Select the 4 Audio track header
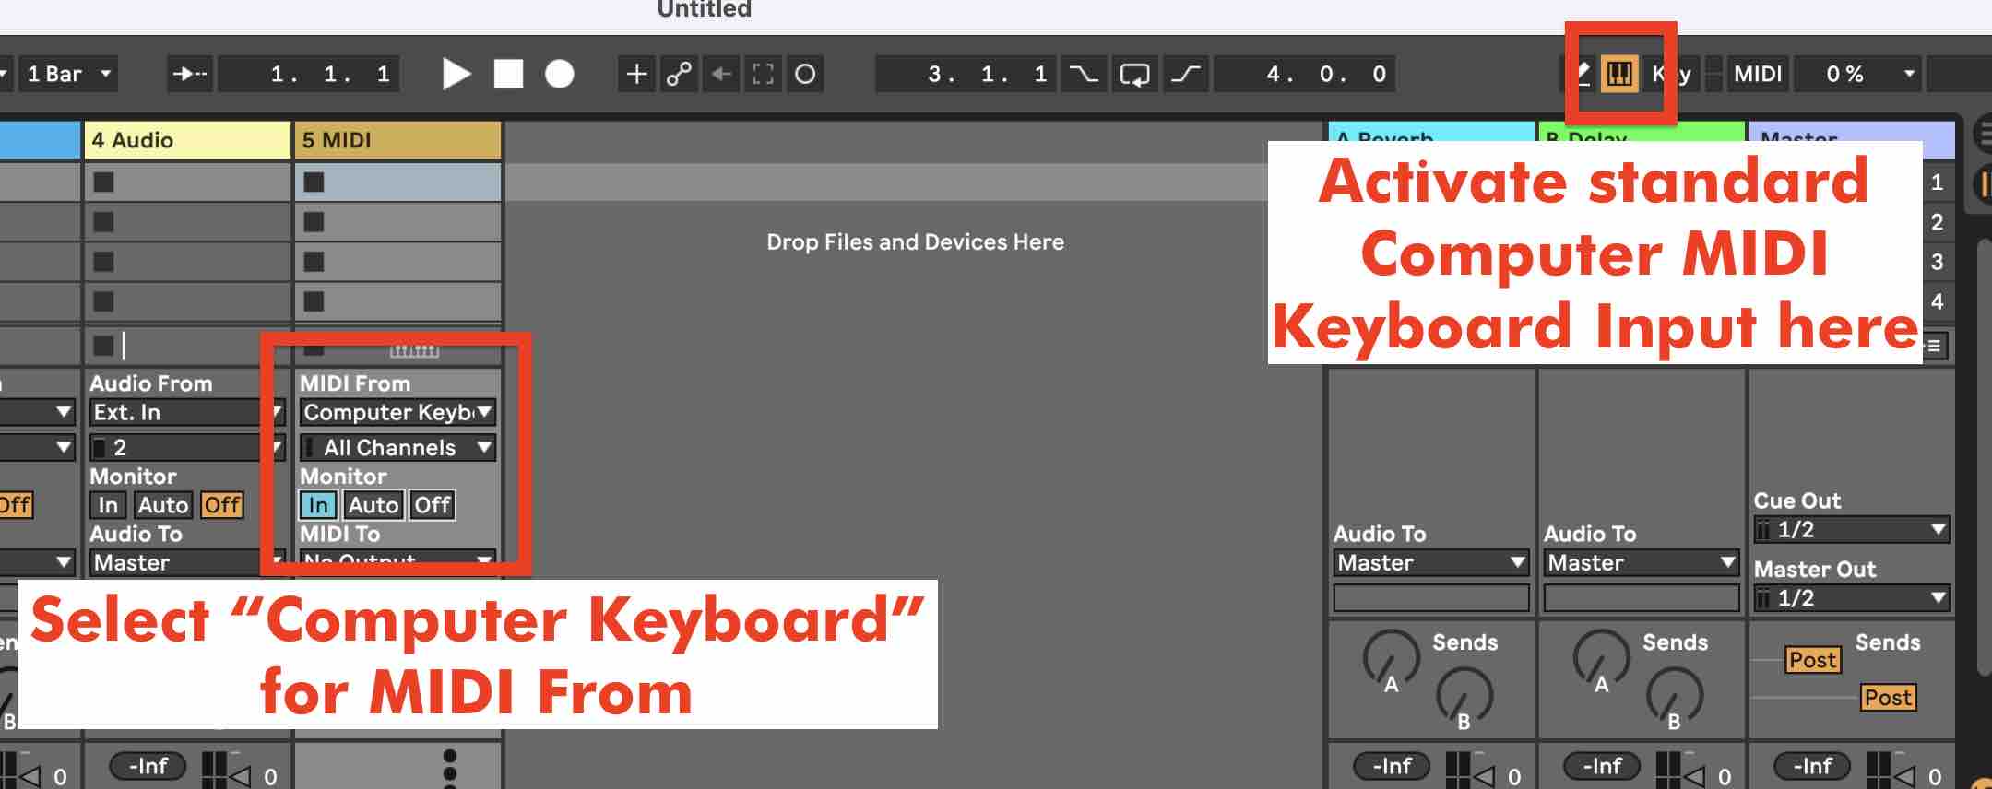 (187, 140)
